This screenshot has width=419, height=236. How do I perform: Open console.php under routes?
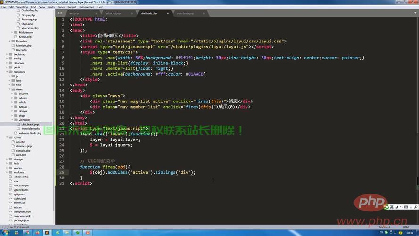point(23,151)
